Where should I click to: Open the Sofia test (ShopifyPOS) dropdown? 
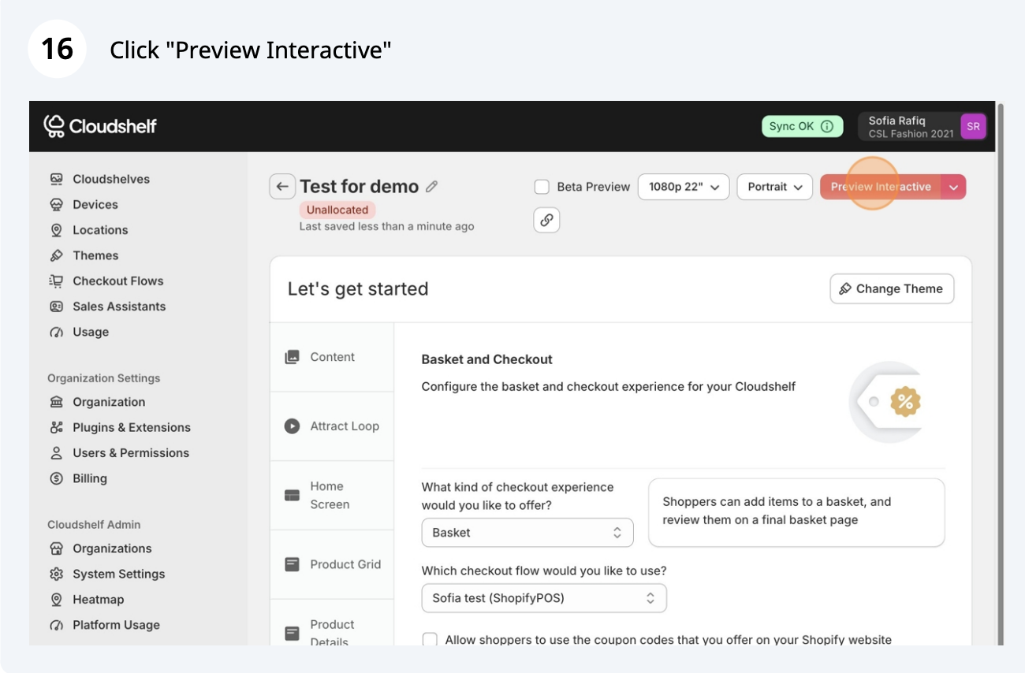[x=544, y=598]
